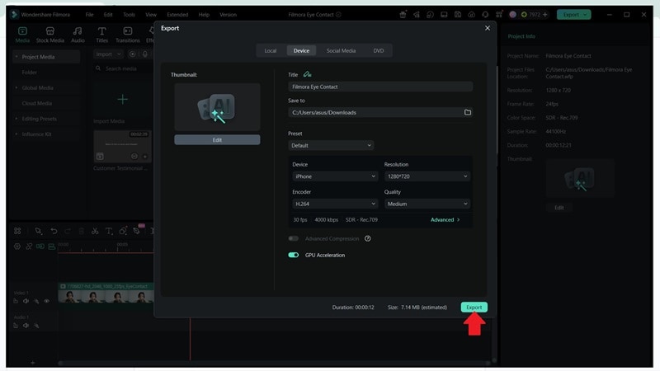Open the File menu

89,14
